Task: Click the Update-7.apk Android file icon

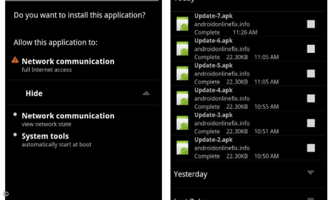Action: click(182, 24)
